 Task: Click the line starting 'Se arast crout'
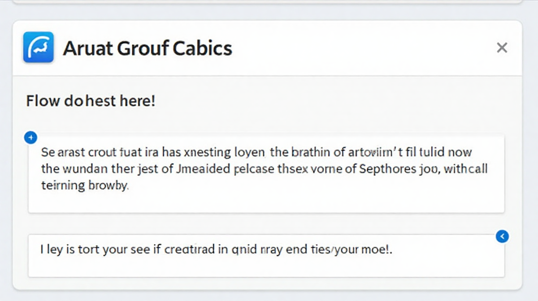click(x=256, y=152)
